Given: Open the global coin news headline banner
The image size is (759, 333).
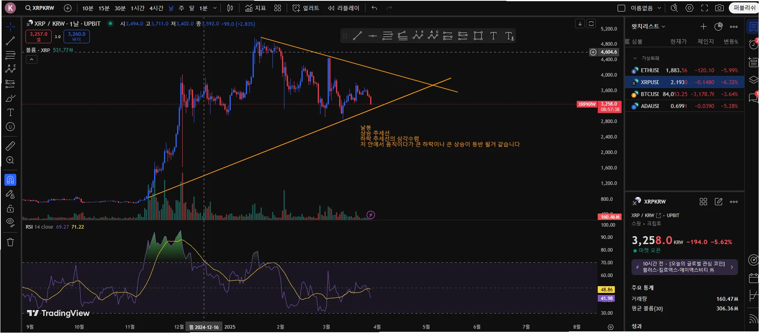Looking at the screenshot, I should (x=684, y=267).
